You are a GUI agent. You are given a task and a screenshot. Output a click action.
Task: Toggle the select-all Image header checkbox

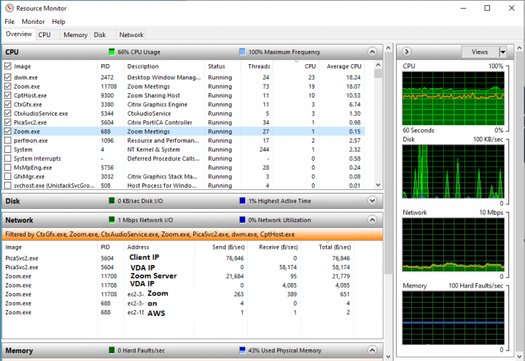tap(8, 66)
